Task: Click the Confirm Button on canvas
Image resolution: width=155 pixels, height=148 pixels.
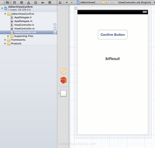Action: pyautogui.click(x=113, y=35)
